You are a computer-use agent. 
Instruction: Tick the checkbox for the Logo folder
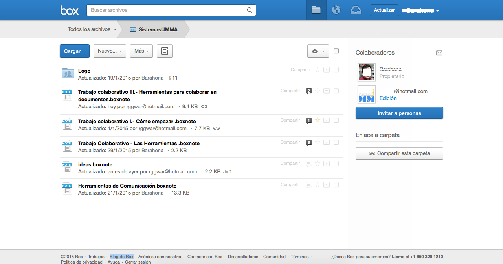336,70
